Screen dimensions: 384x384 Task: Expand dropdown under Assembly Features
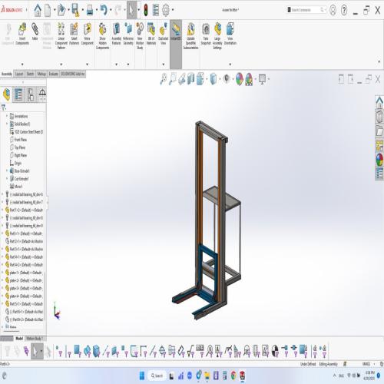coord(117,65)
